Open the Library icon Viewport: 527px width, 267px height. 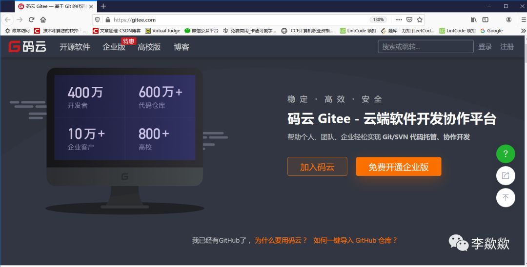tap(473, 20)
